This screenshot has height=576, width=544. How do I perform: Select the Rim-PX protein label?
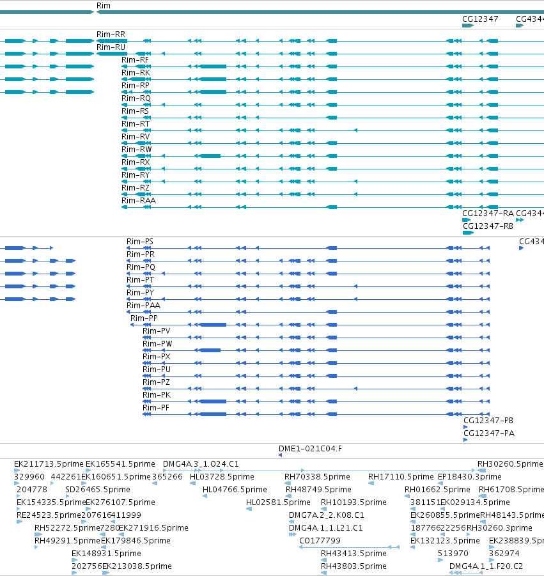tap(157, 357)
